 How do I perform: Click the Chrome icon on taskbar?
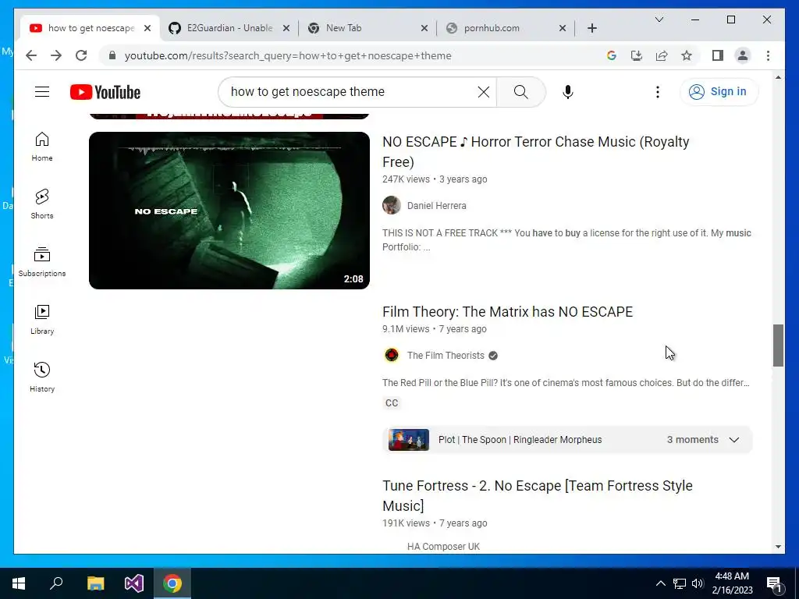(172, 583)
